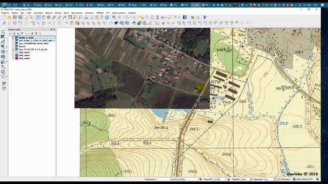Click the UKR_adm2 green color swatch
The height and width of the screenshot is (184, 328).
[17, 52]
